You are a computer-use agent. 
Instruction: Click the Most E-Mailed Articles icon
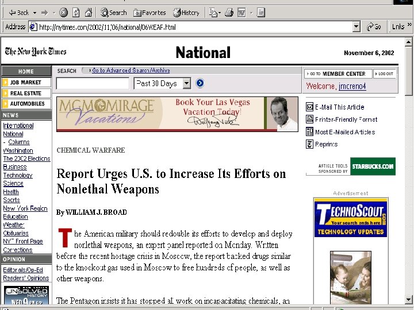pos(309,131)
